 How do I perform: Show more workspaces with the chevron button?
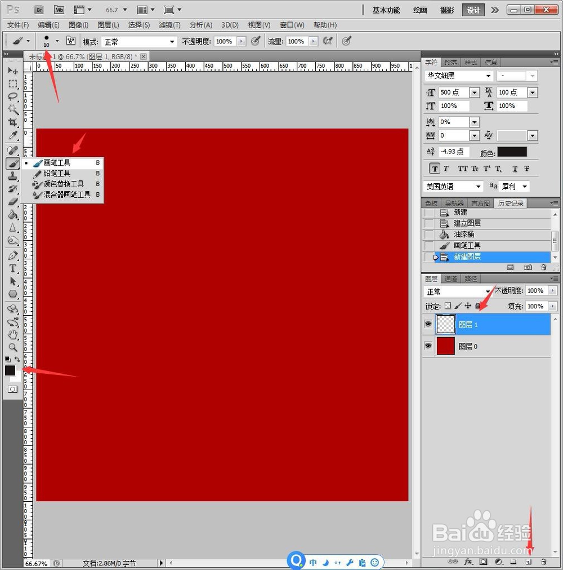pos(494,10)
